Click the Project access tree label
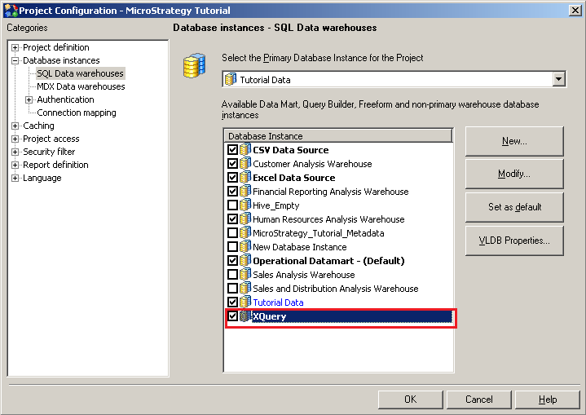586x415 pixels. pos(51,139)
